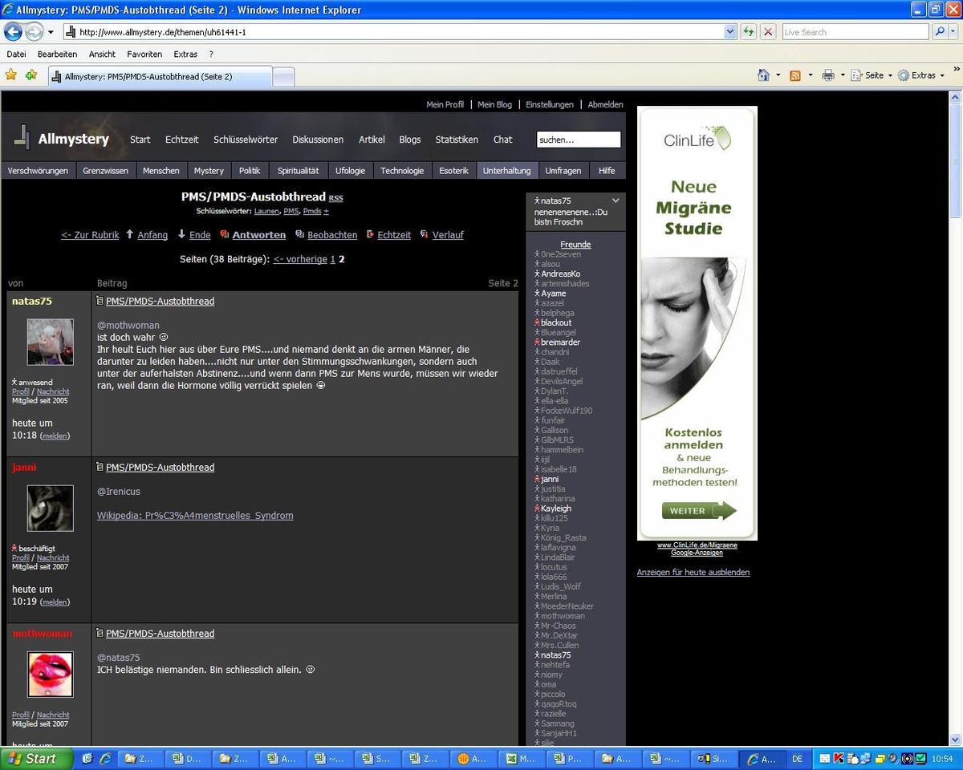Click the refresh page icon
Screen dimensions: 963x770
tap(749, 32)
